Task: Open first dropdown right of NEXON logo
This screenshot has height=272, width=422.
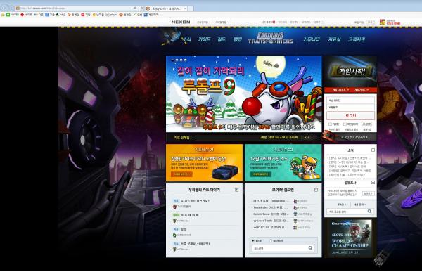Action: click(204, 22)
